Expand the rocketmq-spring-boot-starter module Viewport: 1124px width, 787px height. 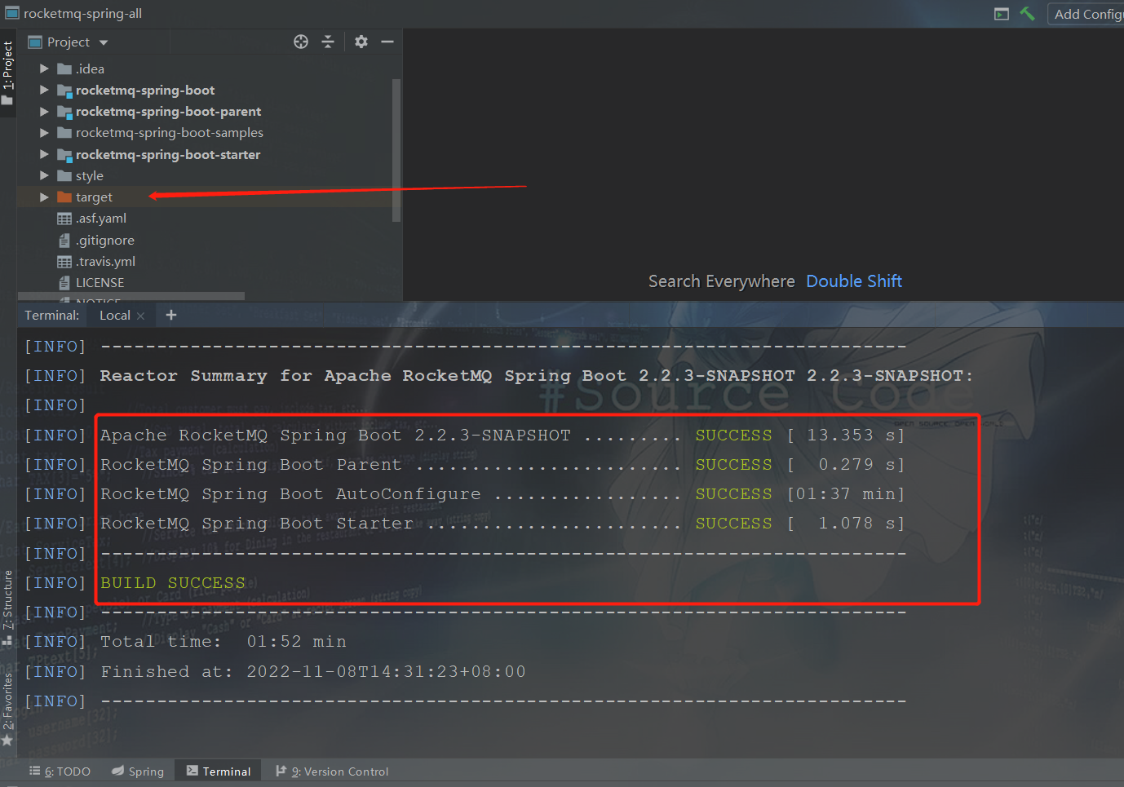pyautogui.click(x=43, y=153)
